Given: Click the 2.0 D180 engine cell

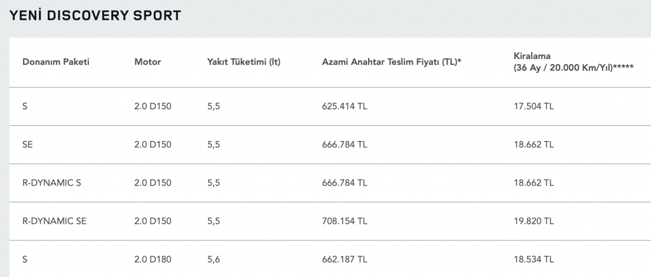Looking at the screenshot, I should [x=153, y=260].
